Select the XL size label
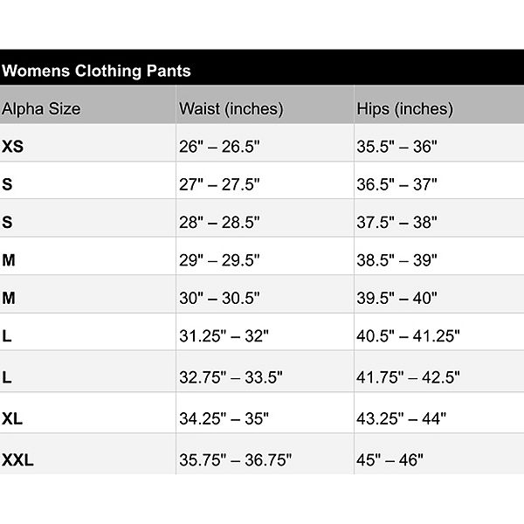The height and width of the screenshot is (524, 524). pos(12,418)
